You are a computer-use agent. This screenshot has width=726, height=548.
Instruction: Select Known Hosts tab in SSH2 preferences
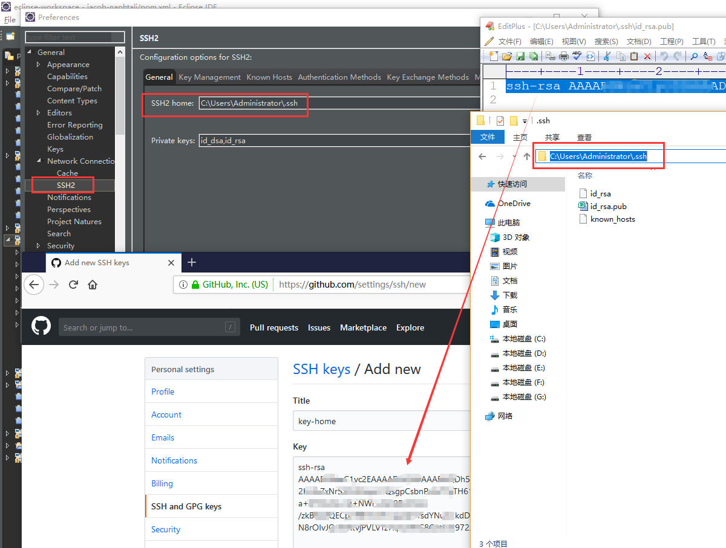pos(269,77)
